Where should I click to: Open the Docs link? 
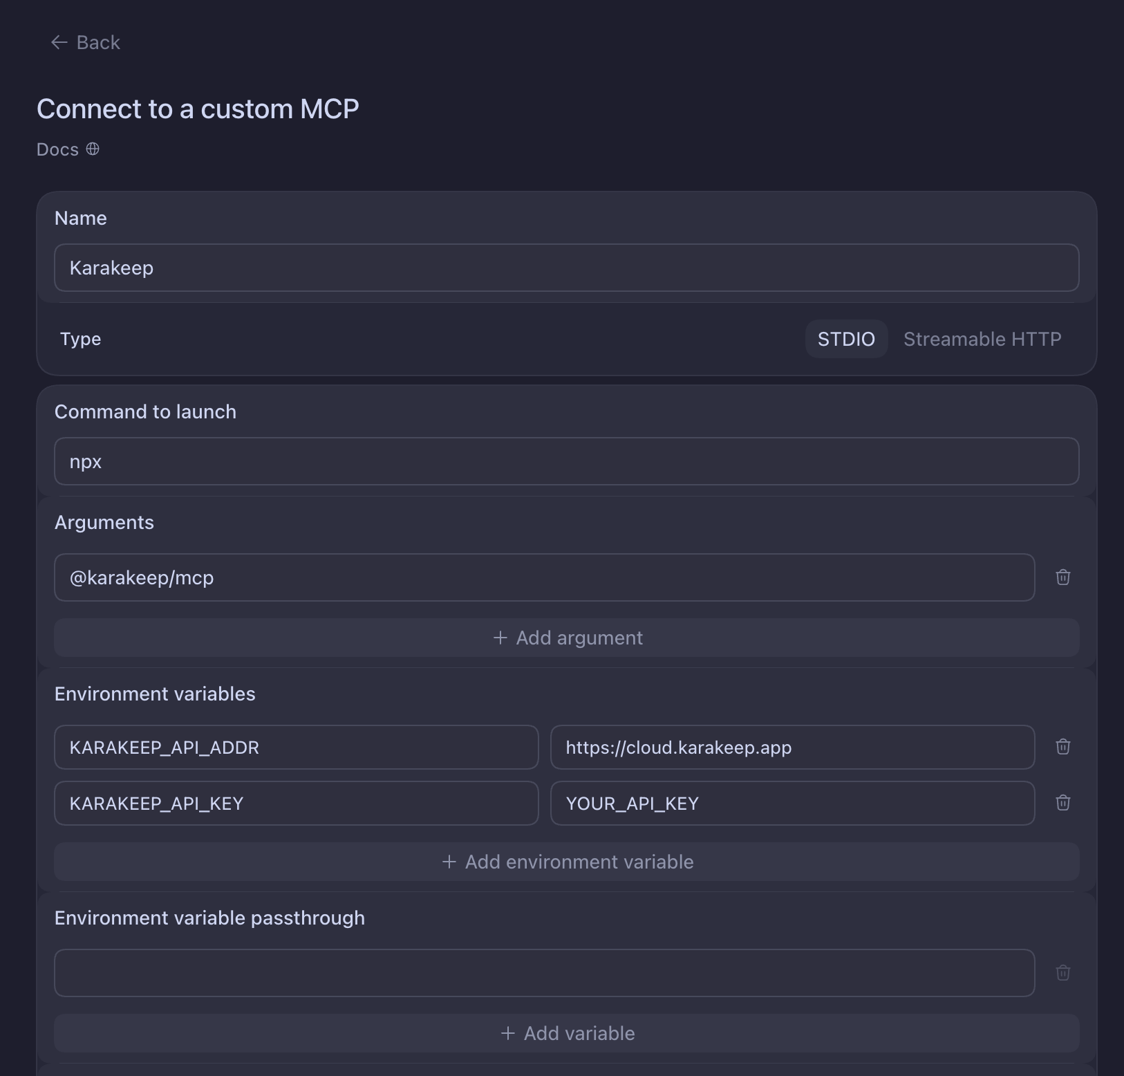[x=68, y=149]
